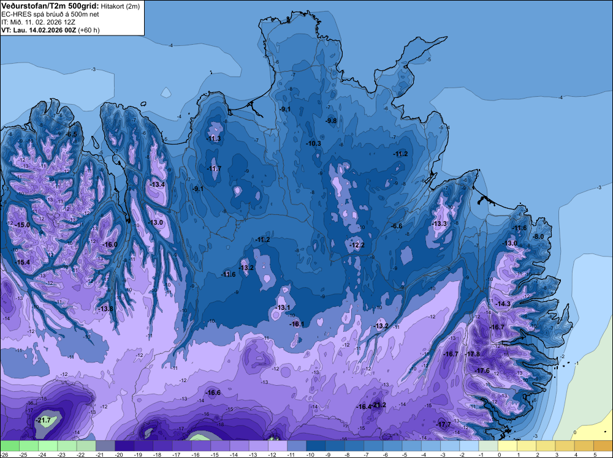613x458 pixels.
Task: Click the -16.1 temperature value on the map
Action: point(297,324)
